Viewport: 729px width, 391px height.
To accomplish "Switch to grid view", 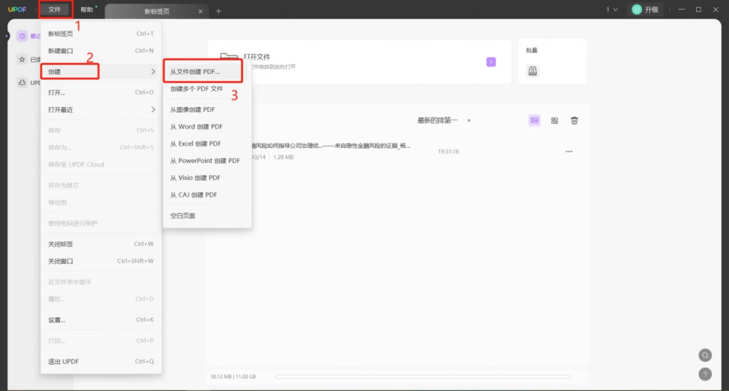I will (554, 121).
